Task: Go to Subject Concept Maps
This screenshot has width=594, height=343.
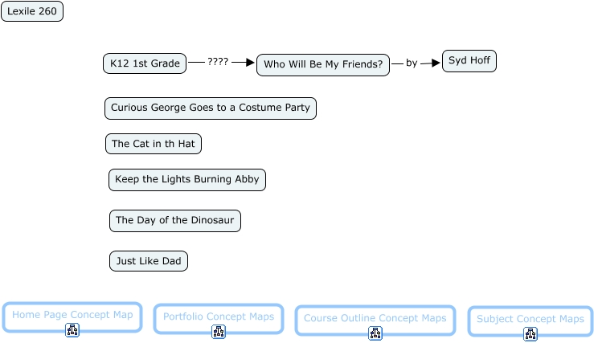Action: (x=531, y=319)
